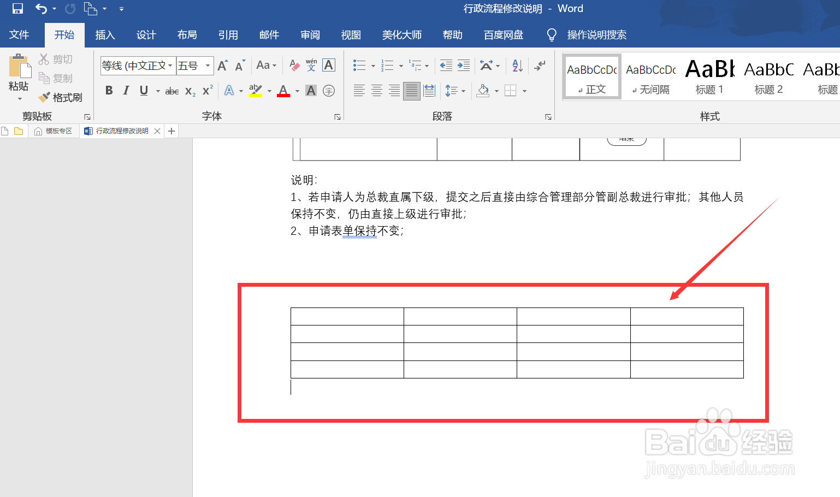The image size is (840, 497).
Task: Select the Cut icon
Action: click(43, 58)
